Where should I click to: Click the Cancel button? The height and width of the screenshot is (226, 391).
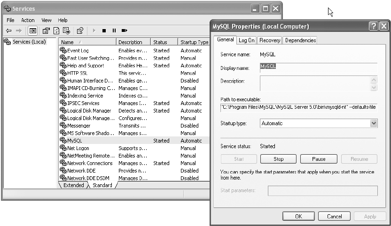[x=334, y=216]
